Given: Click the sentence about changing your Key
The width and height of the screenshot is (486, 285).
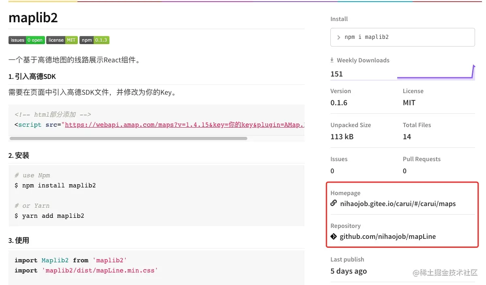Looking at the screenshot, I should click(x=93, y=92).
